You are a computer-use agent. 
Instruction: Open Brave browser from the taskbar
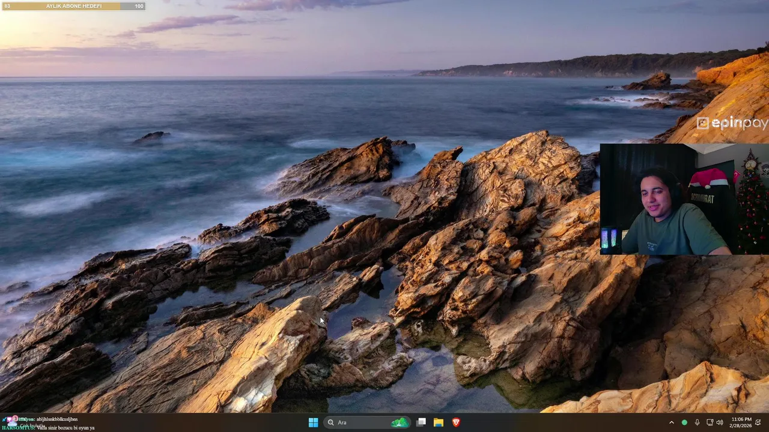[x=456, y=422]
